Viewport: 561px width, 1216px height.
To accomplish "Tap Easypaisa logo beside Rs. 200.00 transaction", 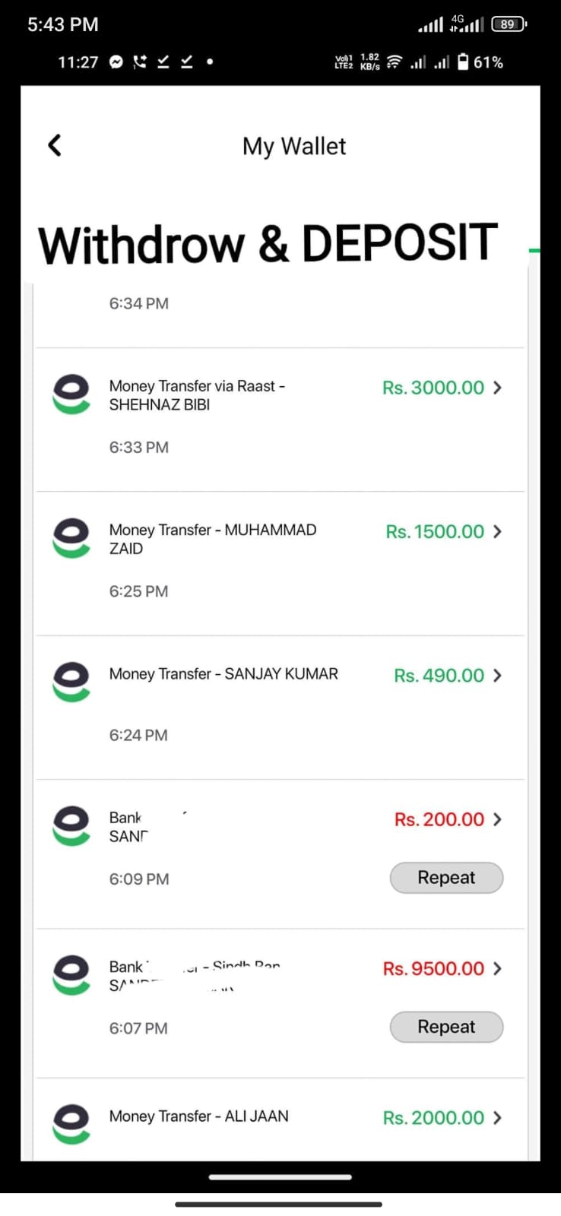I will (71, 825).
